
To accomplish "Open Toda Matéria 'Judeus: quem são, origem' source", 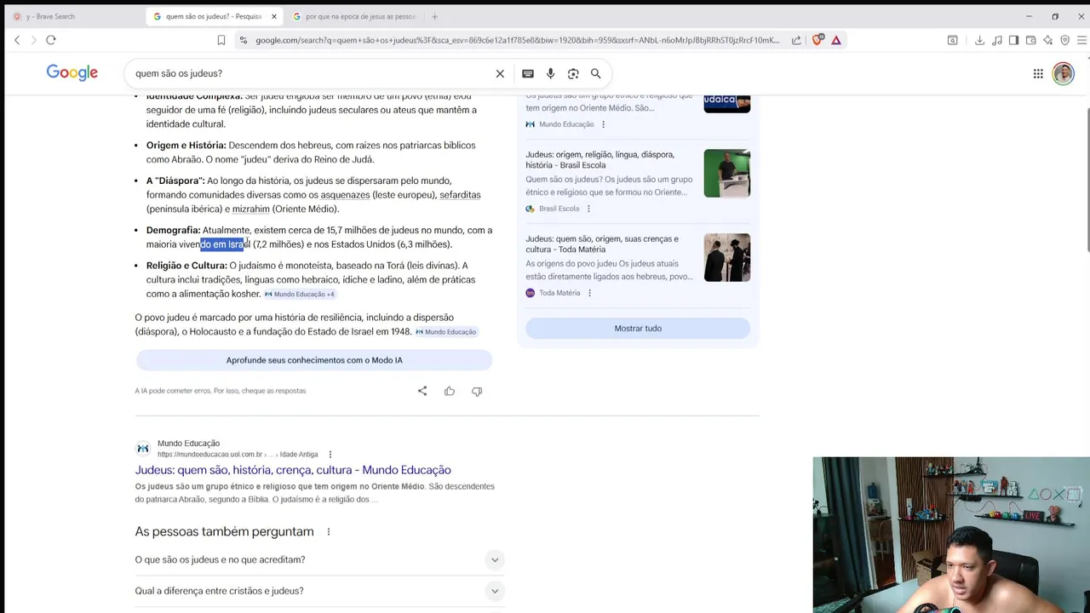I will pos(602,244).
